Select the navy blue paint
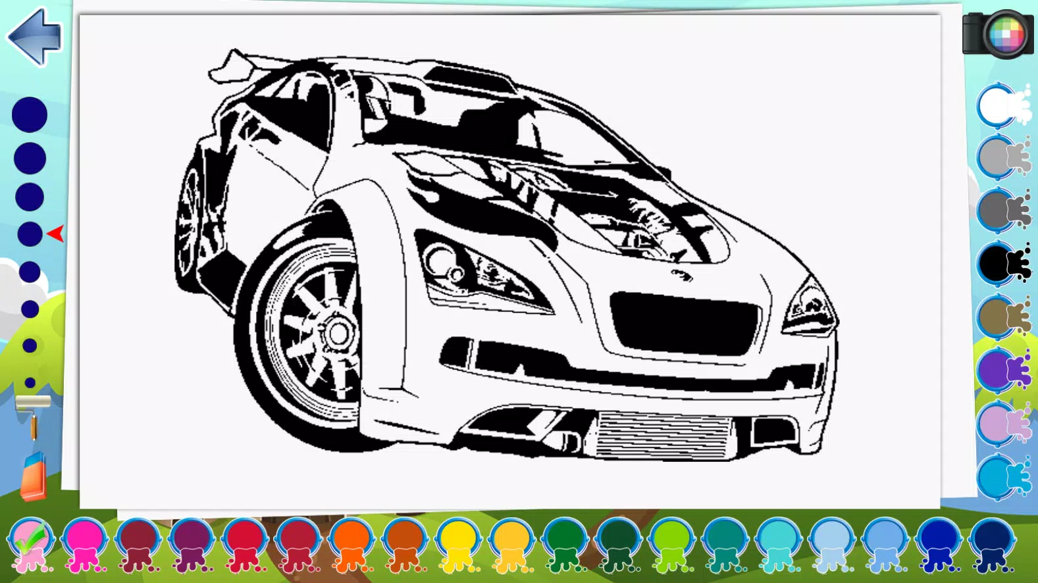1038x583 pixels. click(x=992, y=544)
